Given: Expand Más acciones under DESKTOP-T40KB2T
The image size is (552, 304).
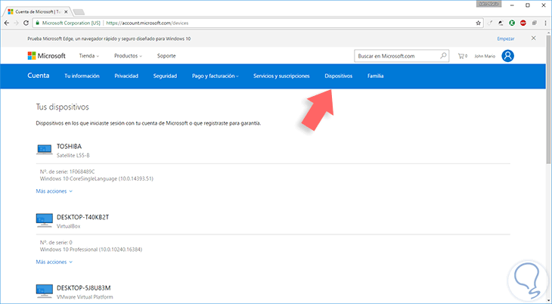Looking at the screenshot, I should (54, 262).
